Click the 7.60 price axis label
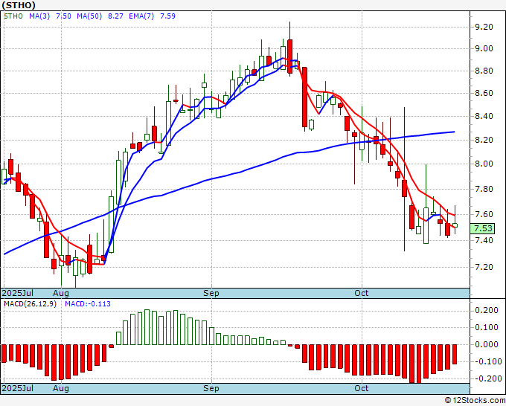The width and height of the screenshot is (506, 406). [x=484, y=214]
